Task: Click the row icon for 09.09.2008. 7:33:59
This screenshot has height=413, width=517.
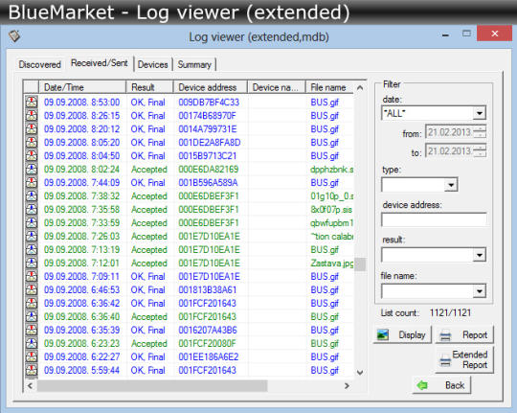Action: tap(32, 222)
